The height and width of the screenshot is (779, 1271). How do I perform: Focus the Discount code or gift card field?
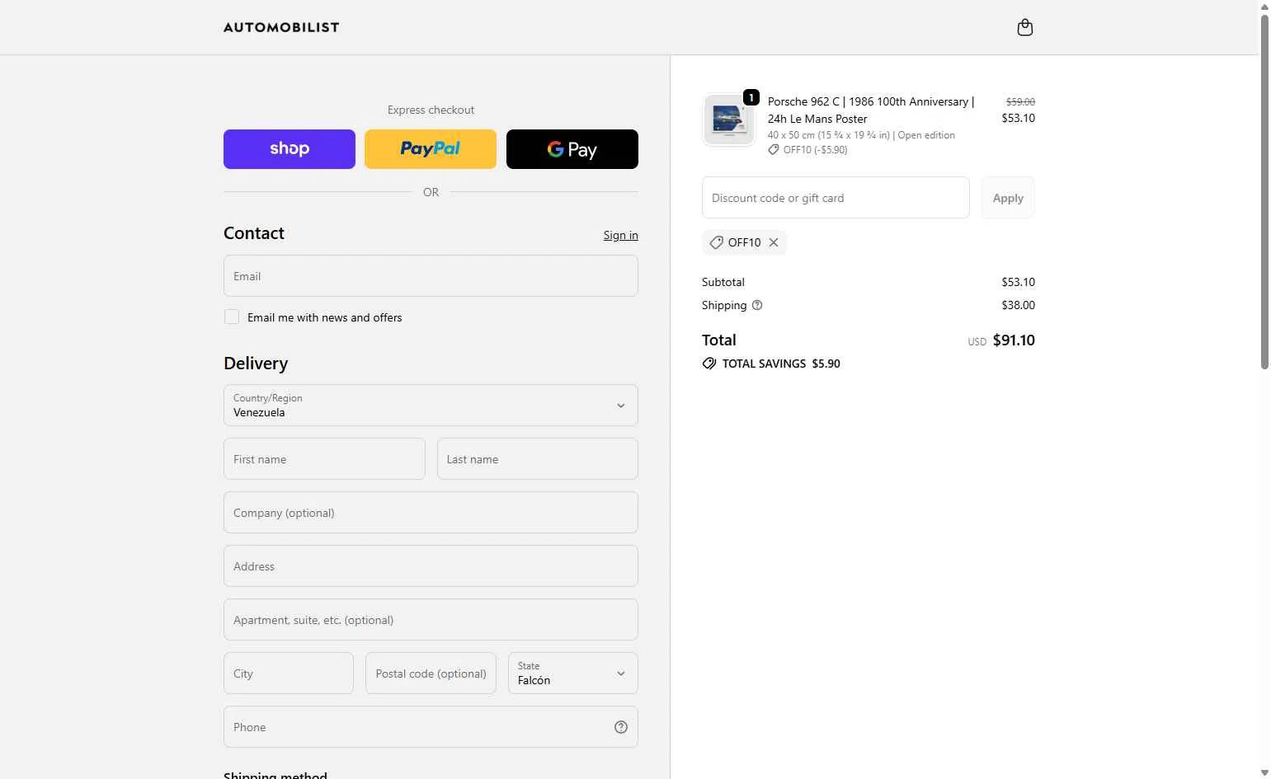coord(836,198)
